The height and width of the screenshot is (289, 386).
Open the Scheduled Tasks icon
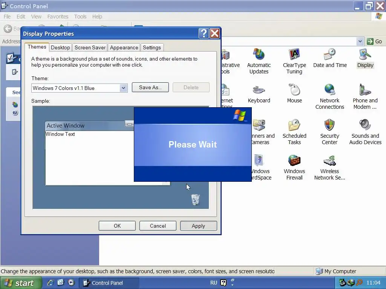click(x=294, y=132)
